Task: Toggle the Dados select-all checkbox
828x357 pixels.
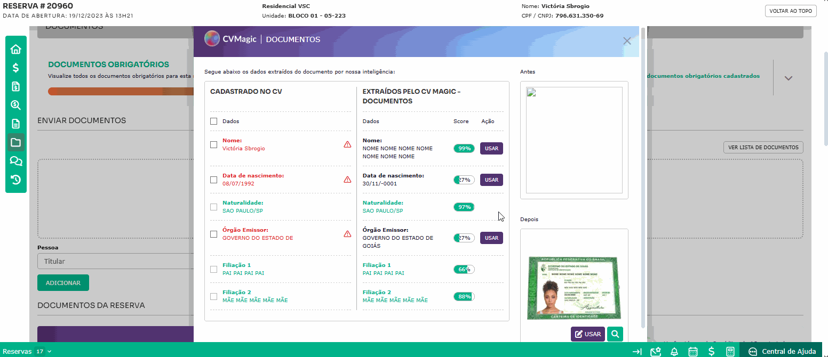Action: pyautogui.click(x=213, y=121)
